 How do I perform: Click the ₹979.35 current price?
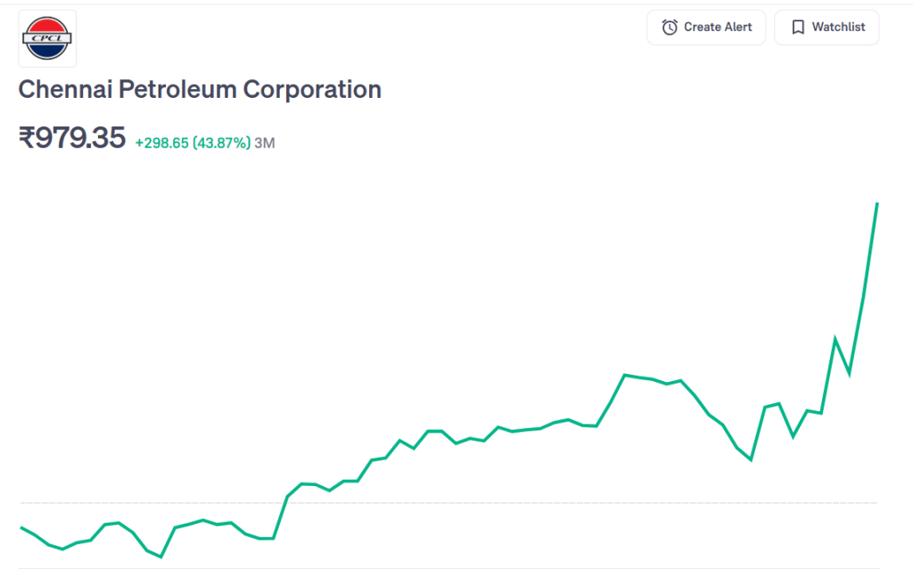tap(72, 138)
